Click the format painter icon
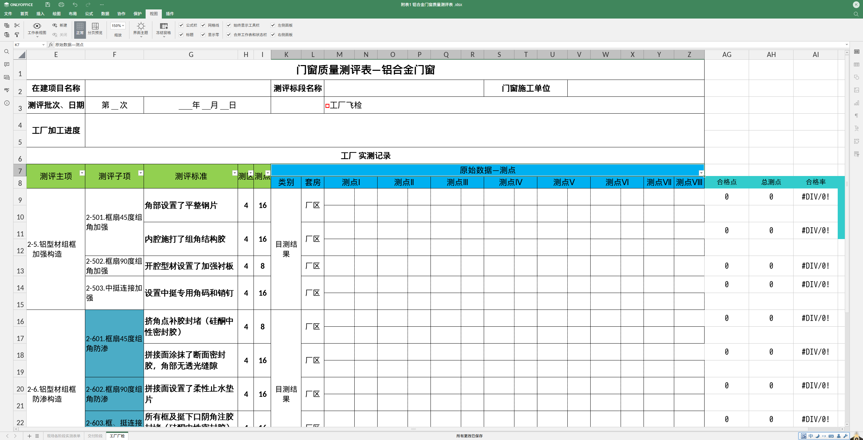Viewport: 863px width, 440px height. 17,35
